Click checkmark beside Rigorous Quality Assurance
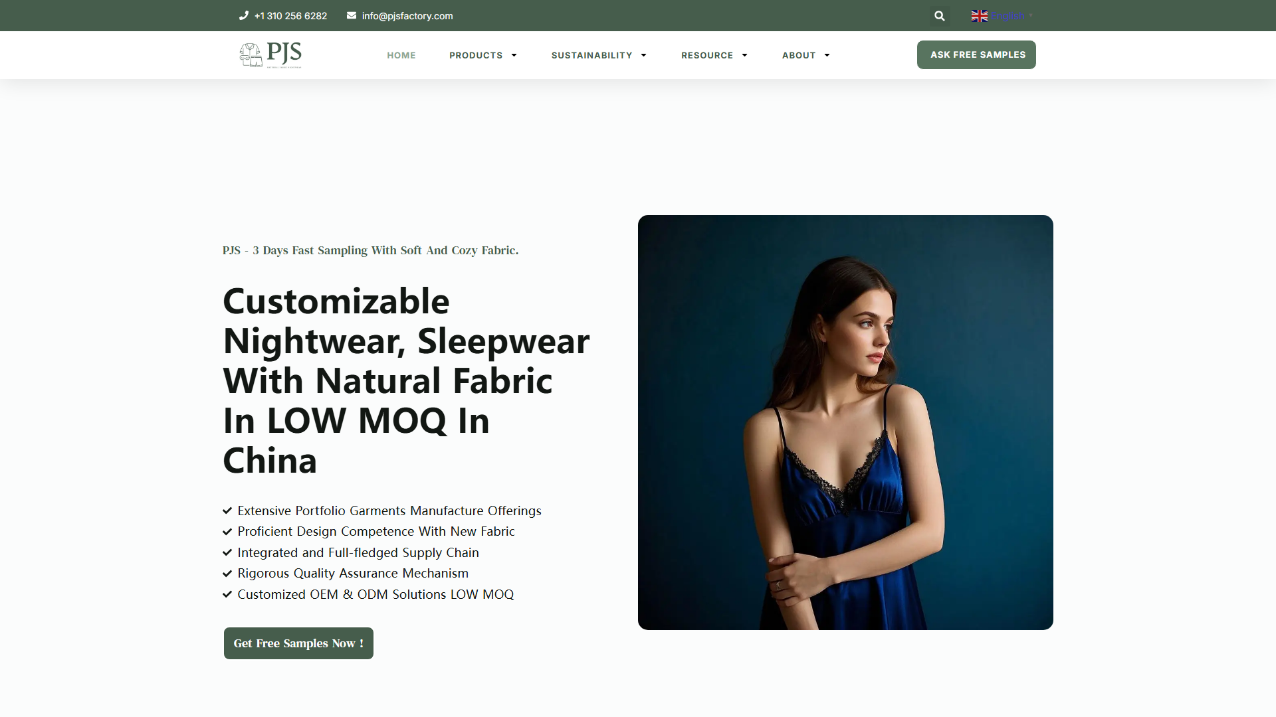 click(227, 573)
